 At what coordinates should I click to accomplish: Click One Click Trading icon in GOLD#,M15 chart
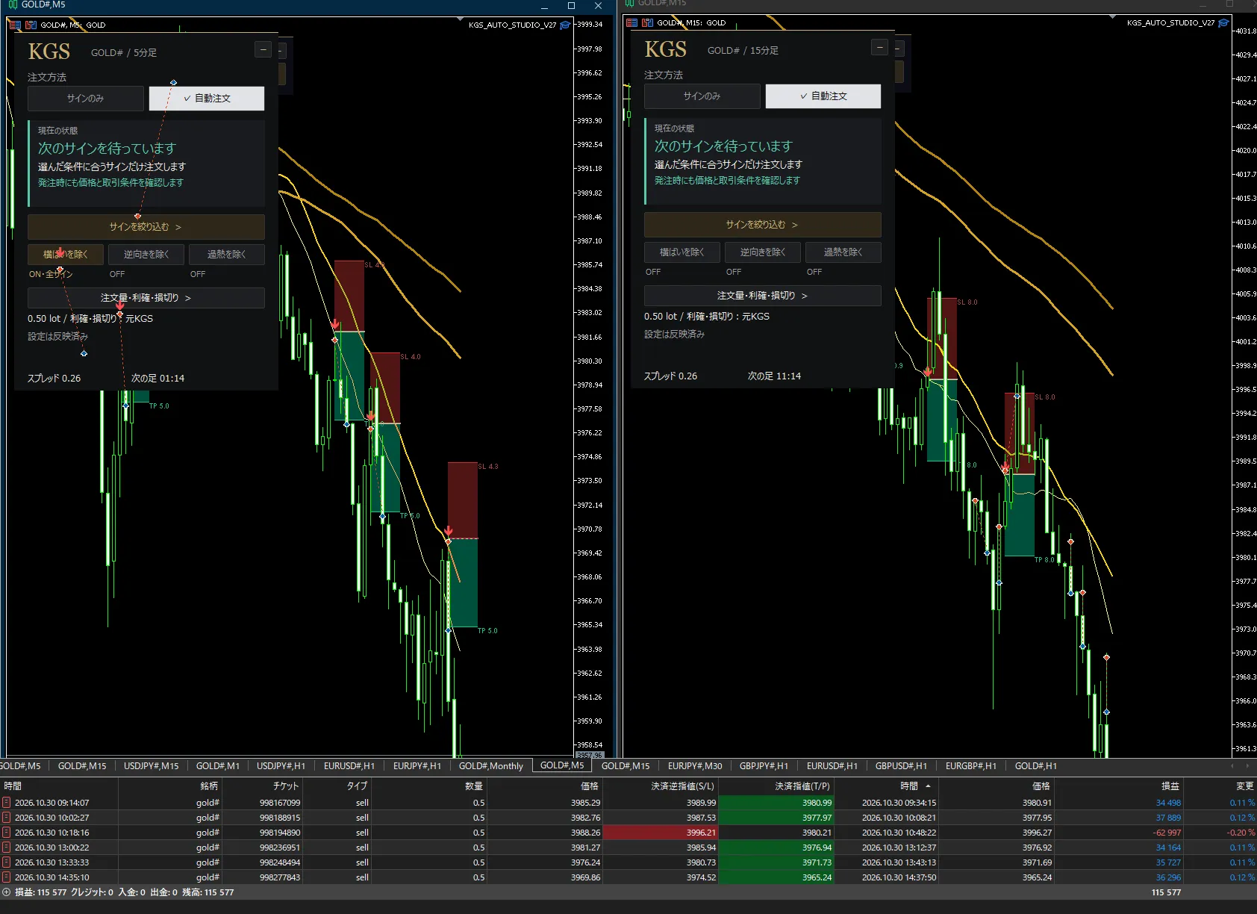(x=632, y=22)
